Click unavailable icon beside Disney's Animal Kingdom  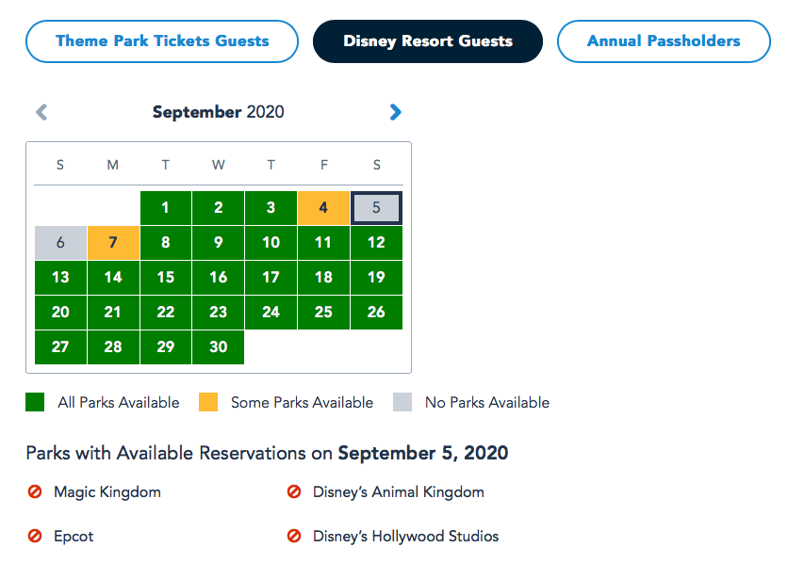[294, 491]
